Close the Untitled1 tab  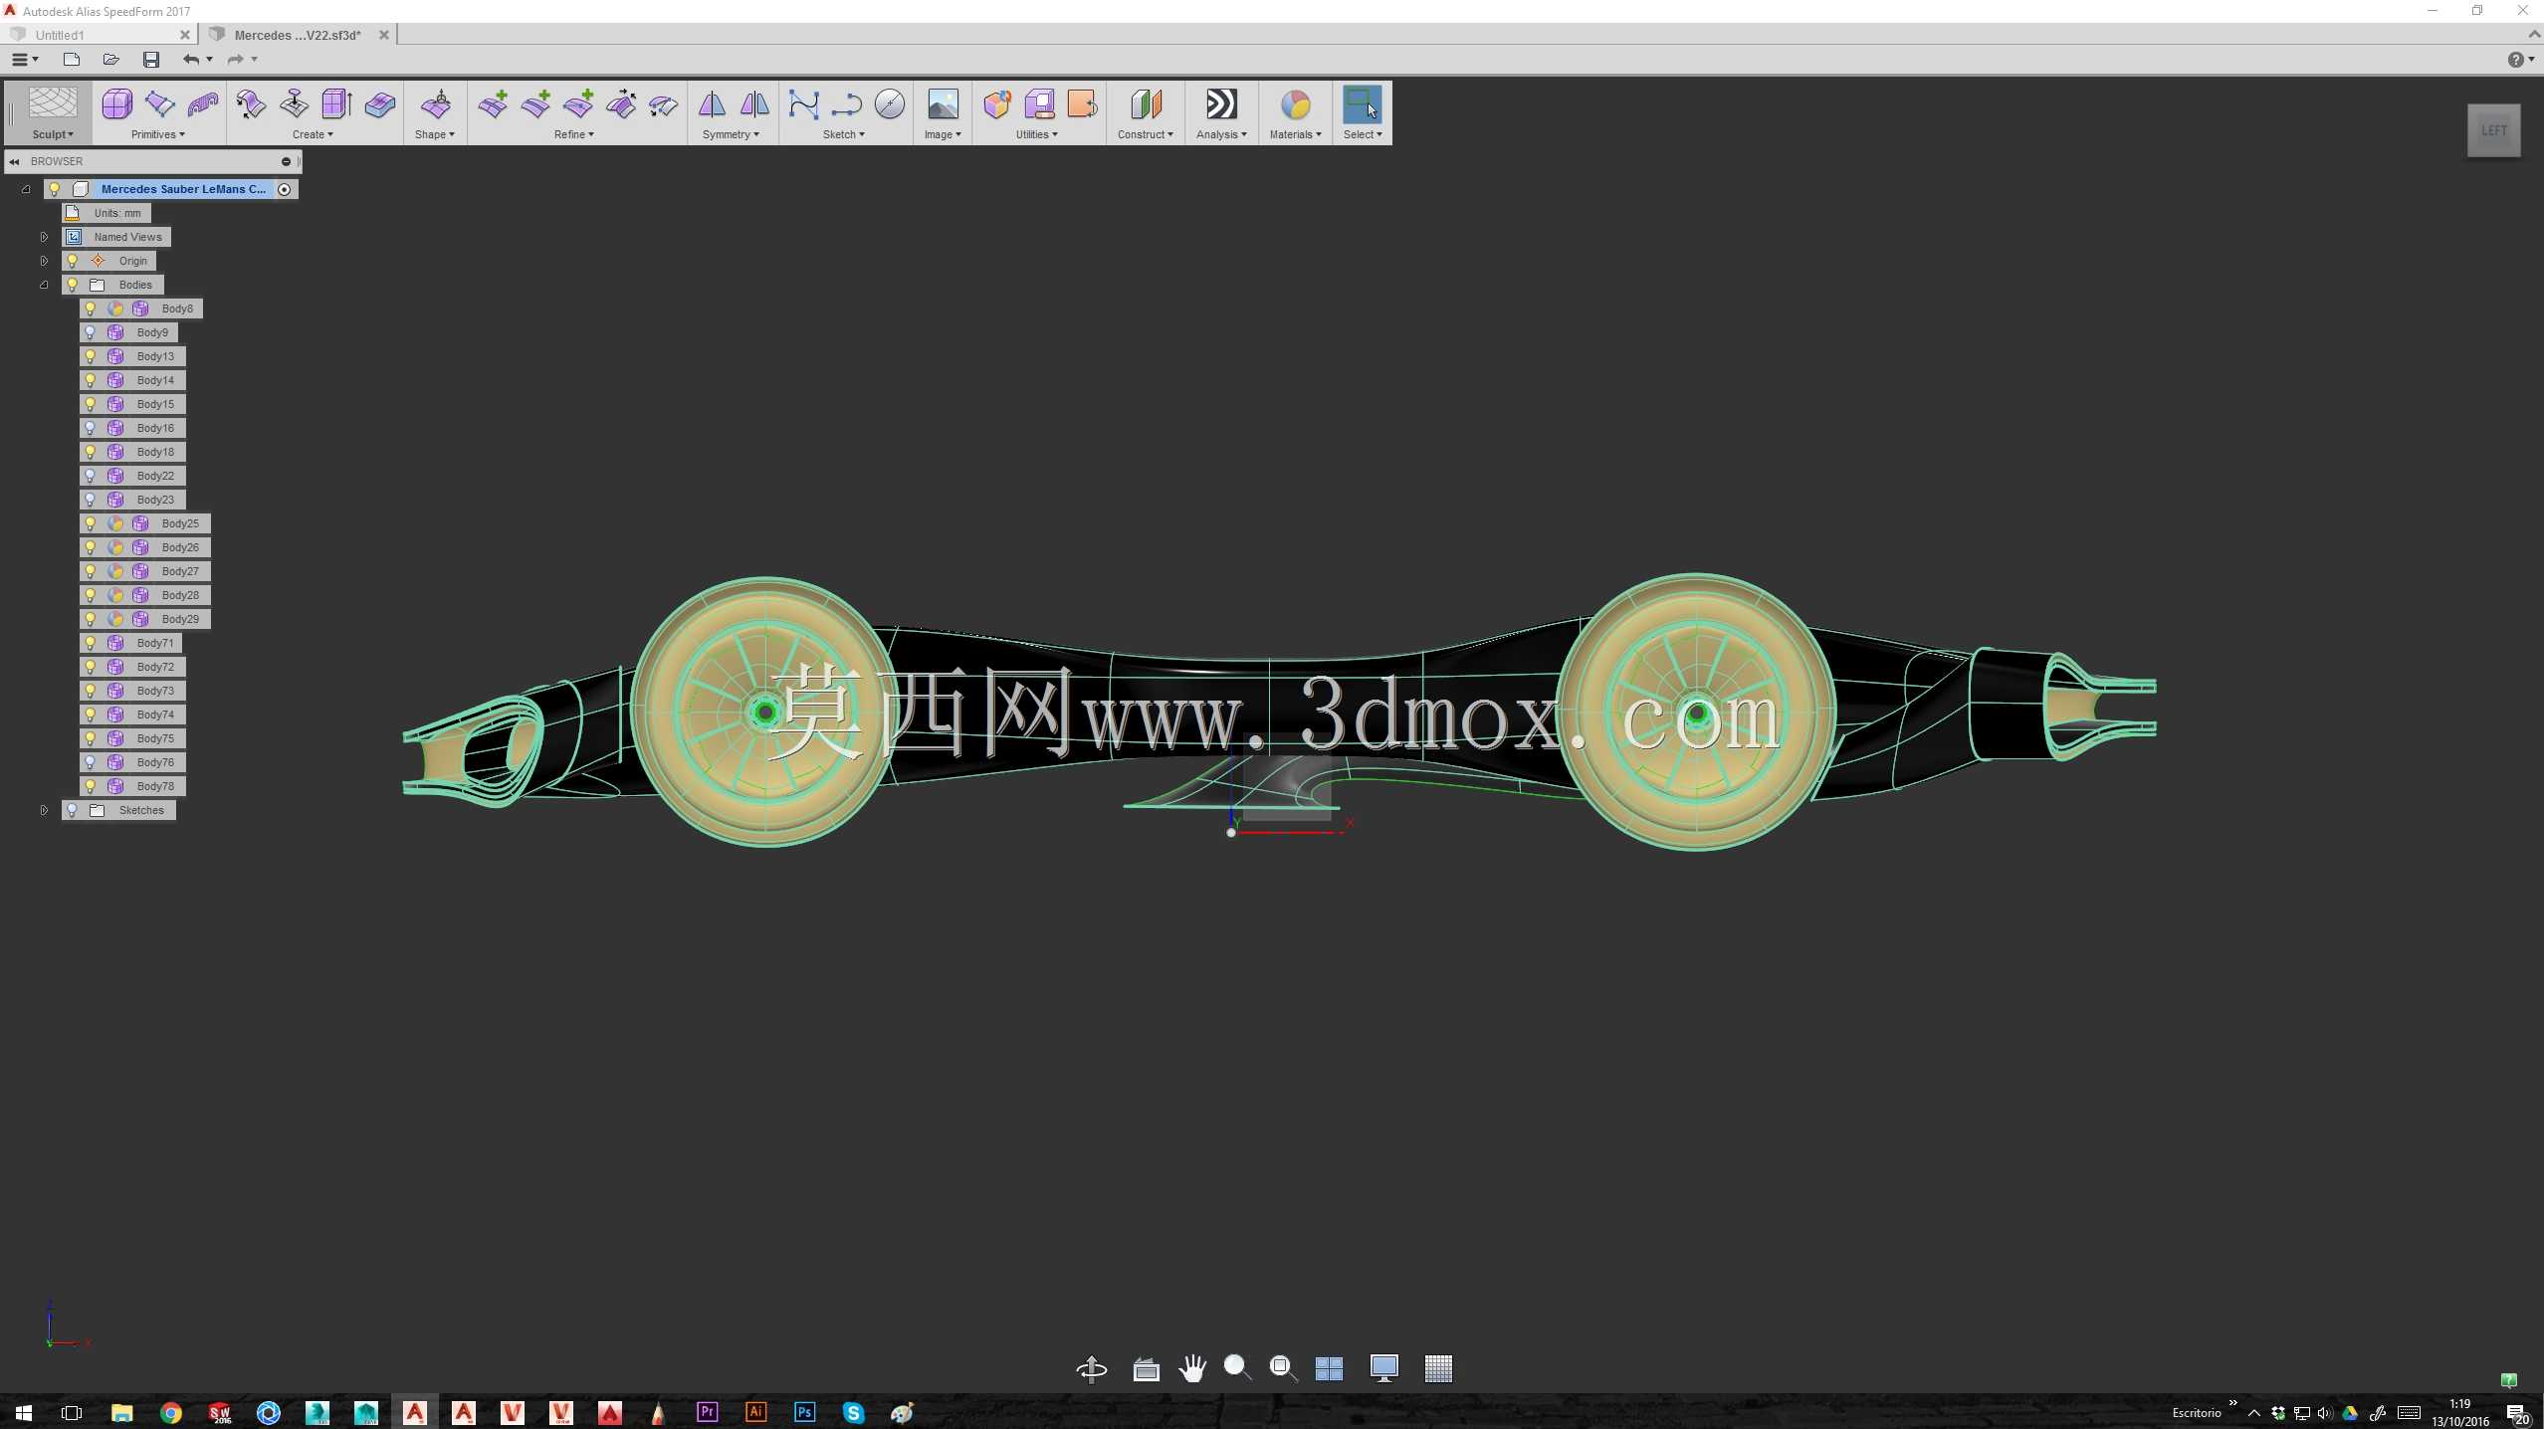(x=184, y=35)
